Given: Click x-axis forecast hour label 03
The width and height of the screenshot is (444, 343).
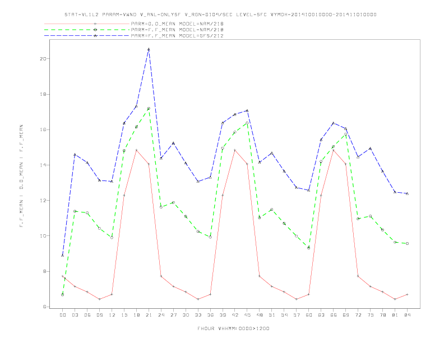Looking at the screenshot, I should click(75, 315).
